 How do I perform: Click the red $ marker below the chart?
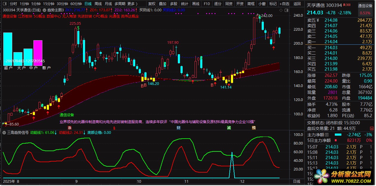[114, 128]
